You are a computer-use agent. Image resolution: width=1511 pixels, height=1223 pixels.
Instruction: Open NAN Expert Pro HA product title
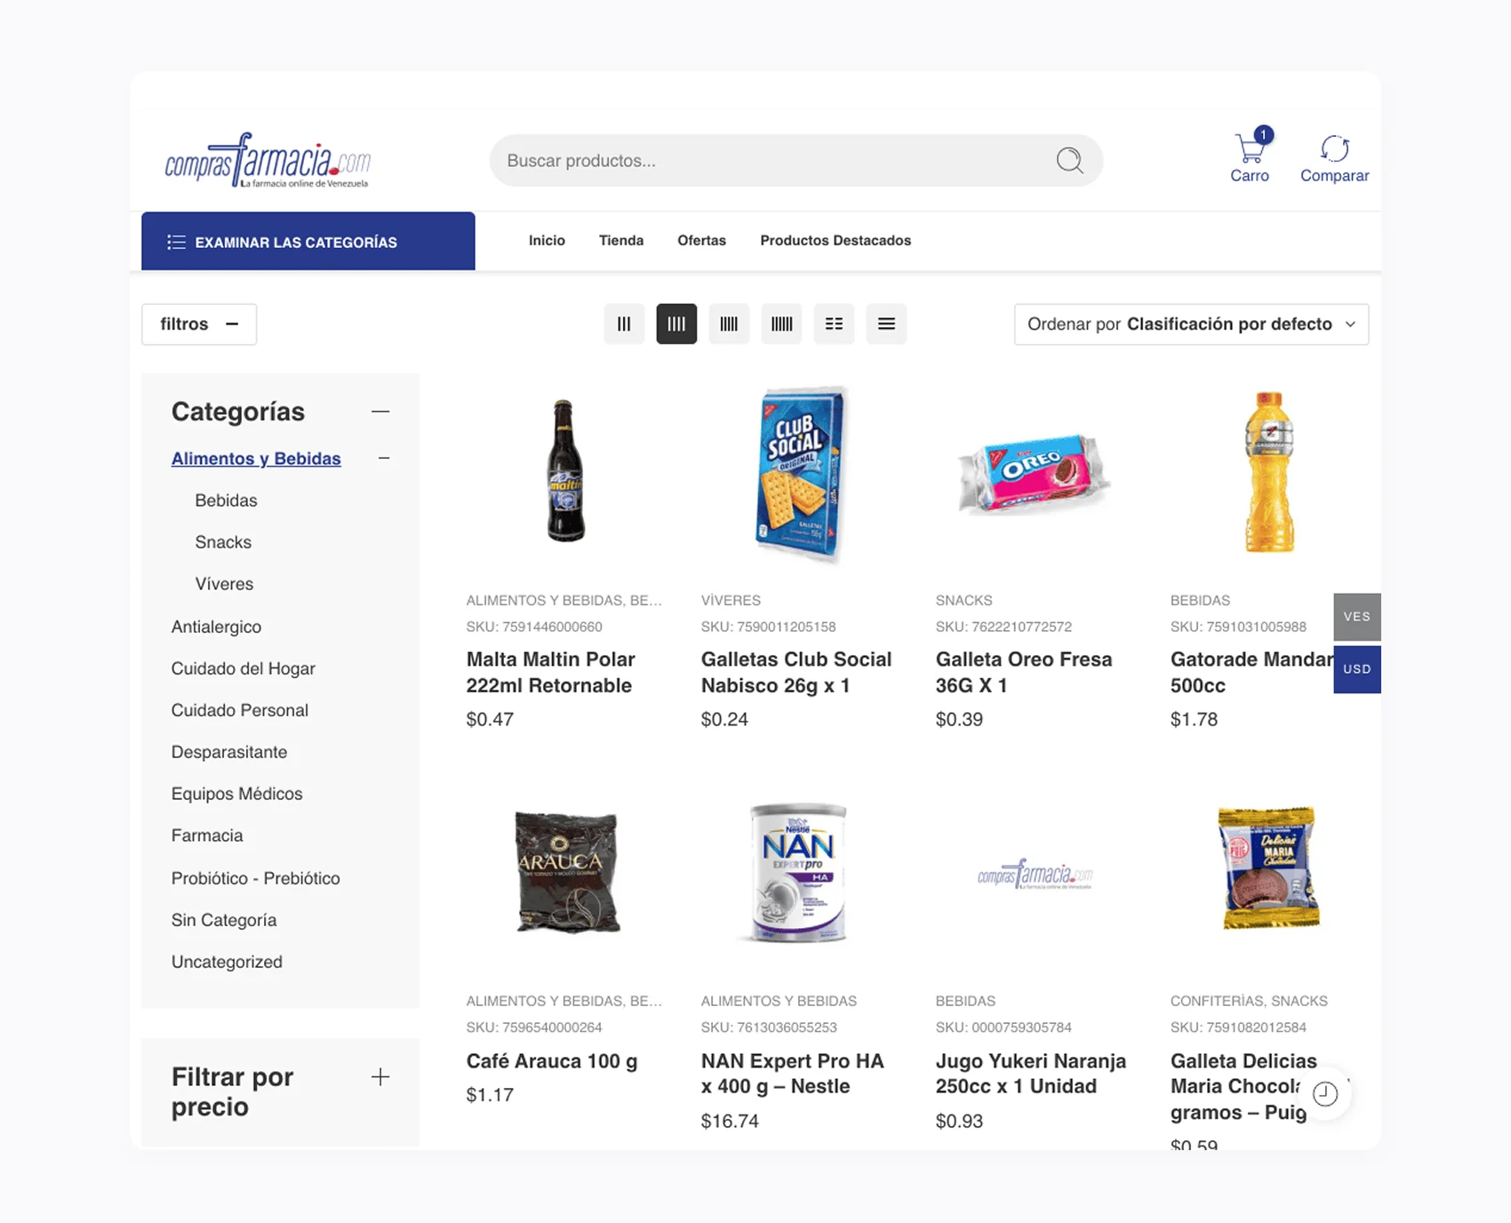point(792,1073)
